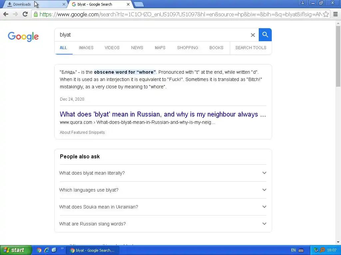This screenshot has width=341, height=255.
Task: Launch Chrome from quick launch bar
Action: click(39, 250)
